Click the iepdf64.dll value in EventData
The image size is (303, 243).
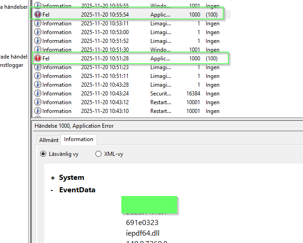(142, 233)
